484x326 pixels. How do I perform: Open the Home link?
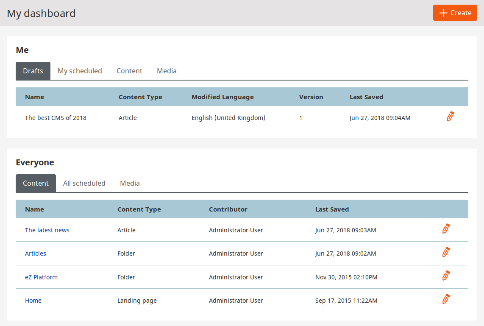point(33,301)
